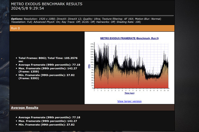Click Average Results Average Framerate 77.18 line
199x132 pixels.
tap(49, 117)
